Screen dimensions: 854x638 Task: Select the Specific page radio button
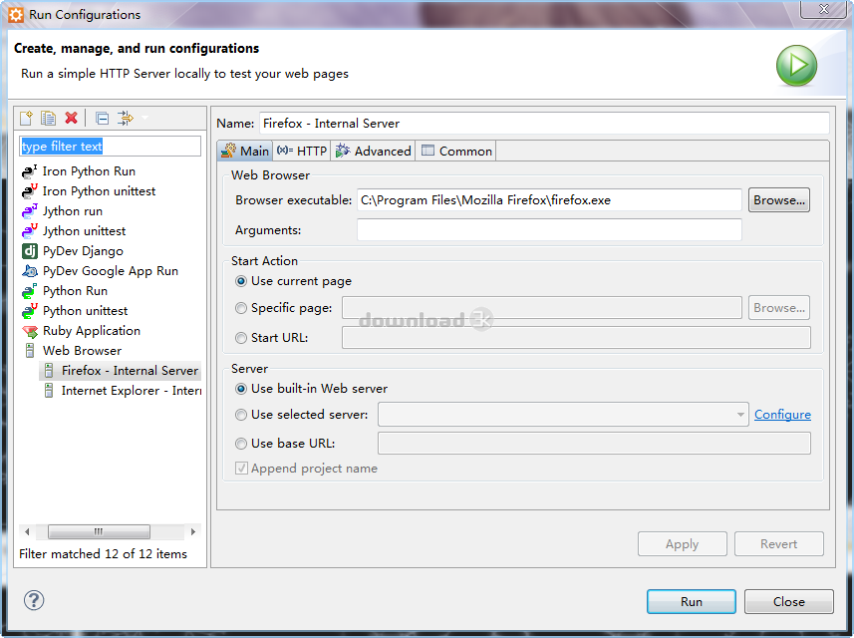241,309
